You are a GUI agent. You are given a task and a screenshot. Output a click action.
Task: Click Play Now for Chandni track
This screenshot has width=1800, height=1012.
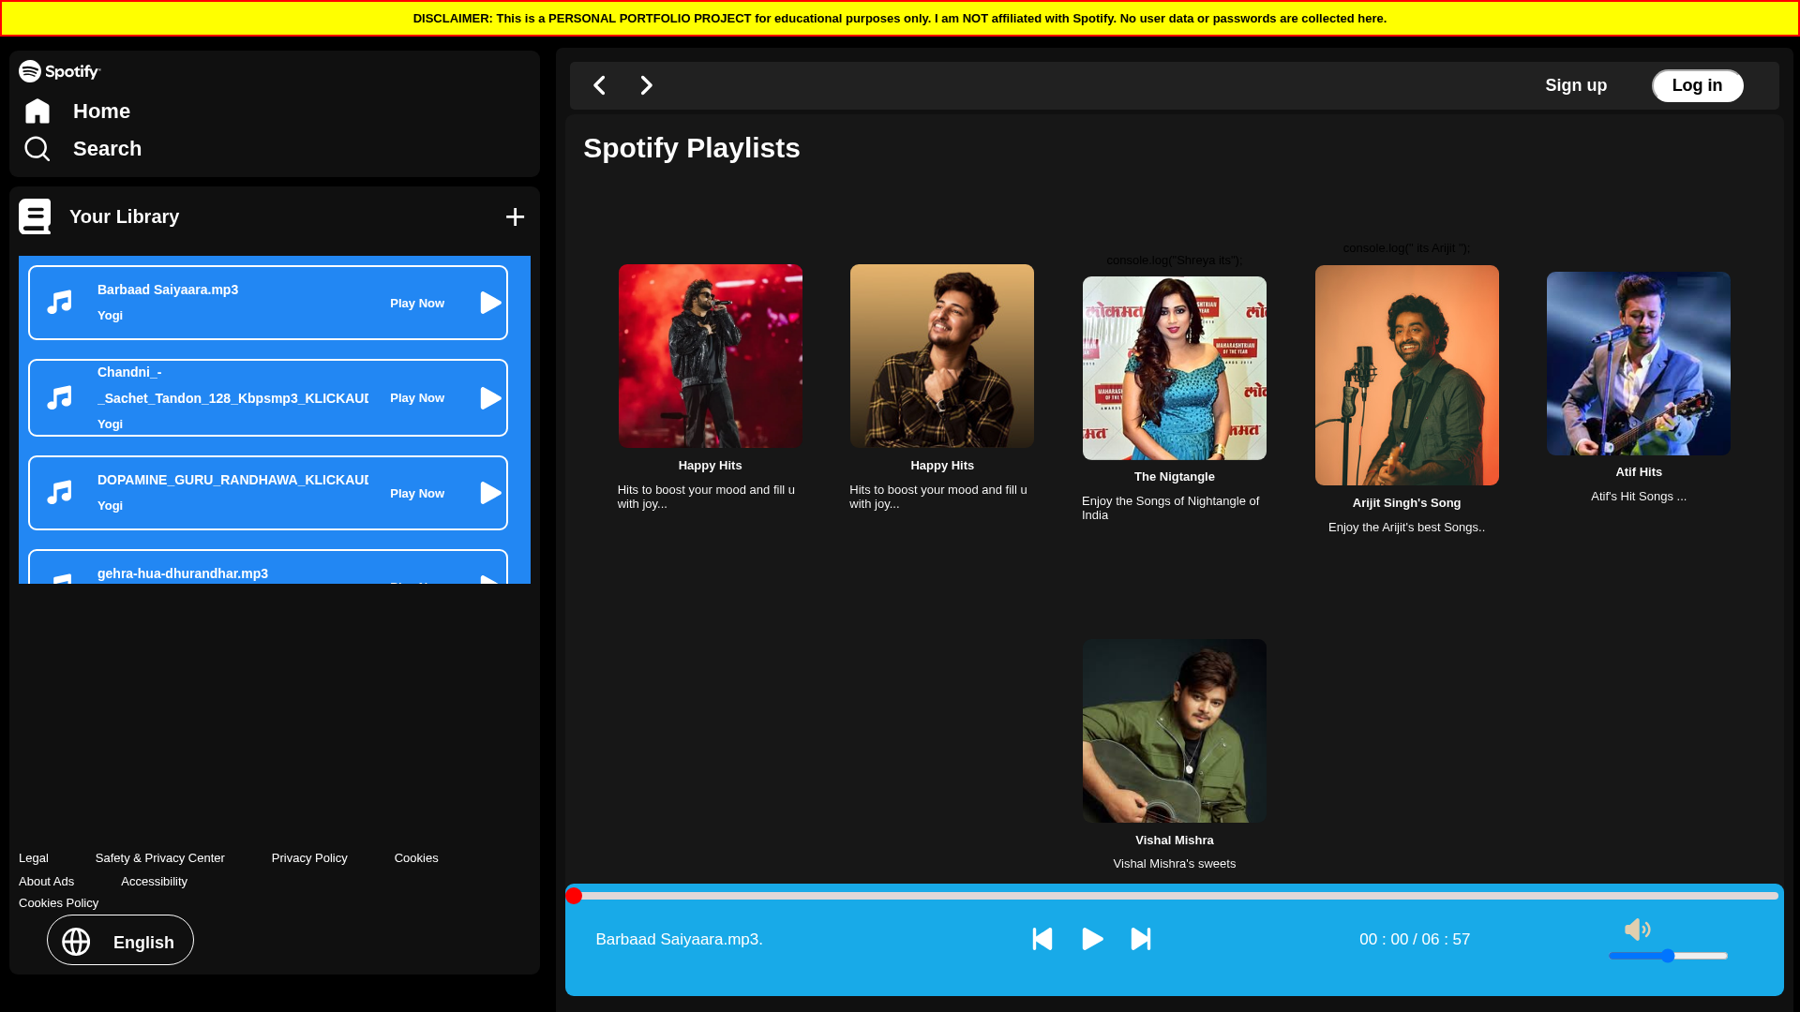click(417, 398)
